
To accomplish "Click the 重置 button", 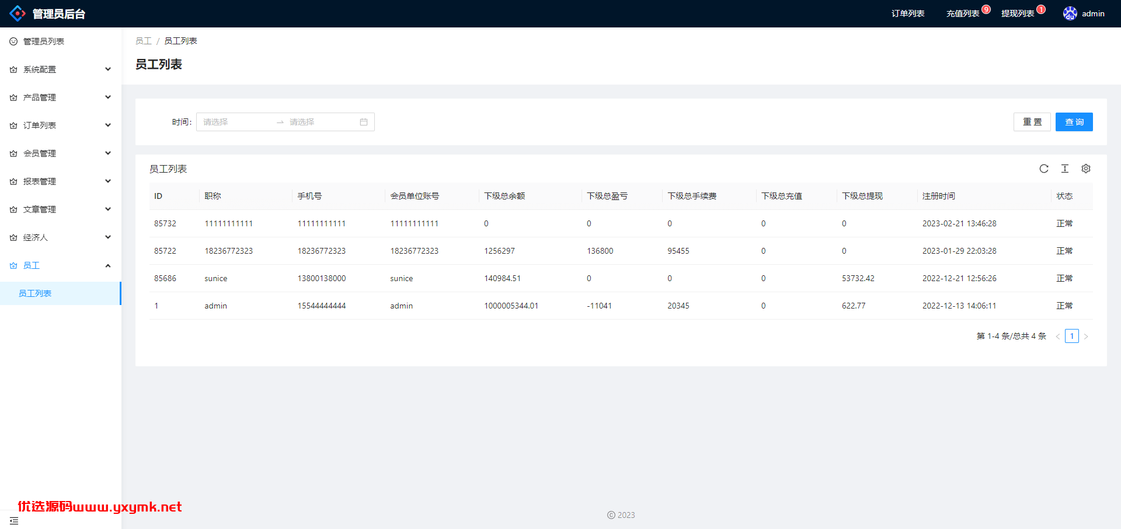I will point(1032,122).
